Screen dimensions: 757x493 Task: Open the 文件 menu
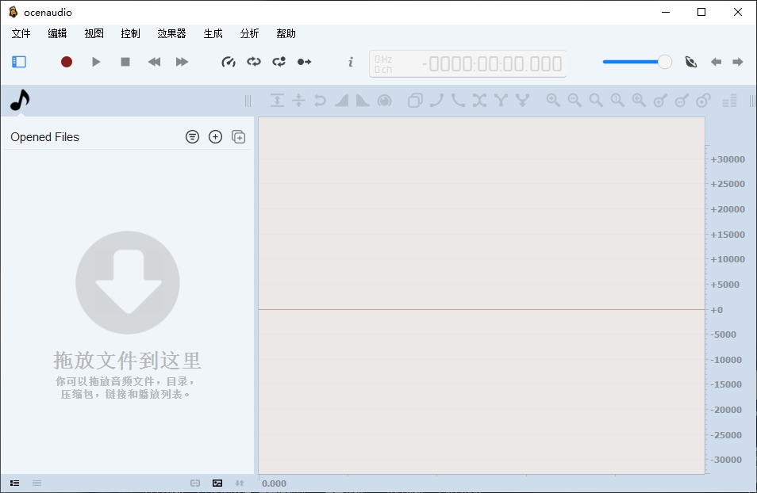point(21,33)
